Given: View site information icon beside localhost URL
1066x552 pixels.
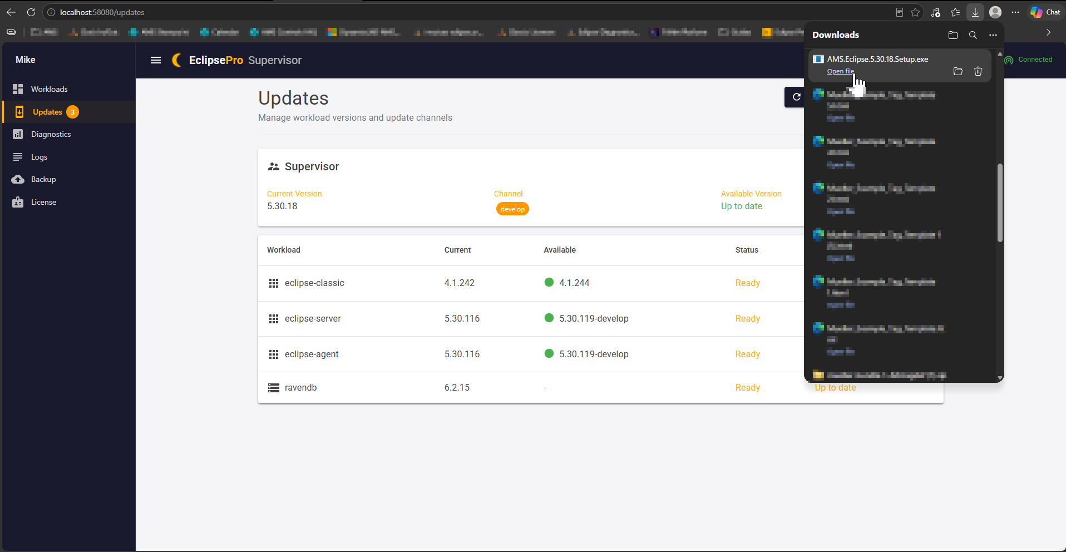Looking at the screenshot, I should [51, 12].
